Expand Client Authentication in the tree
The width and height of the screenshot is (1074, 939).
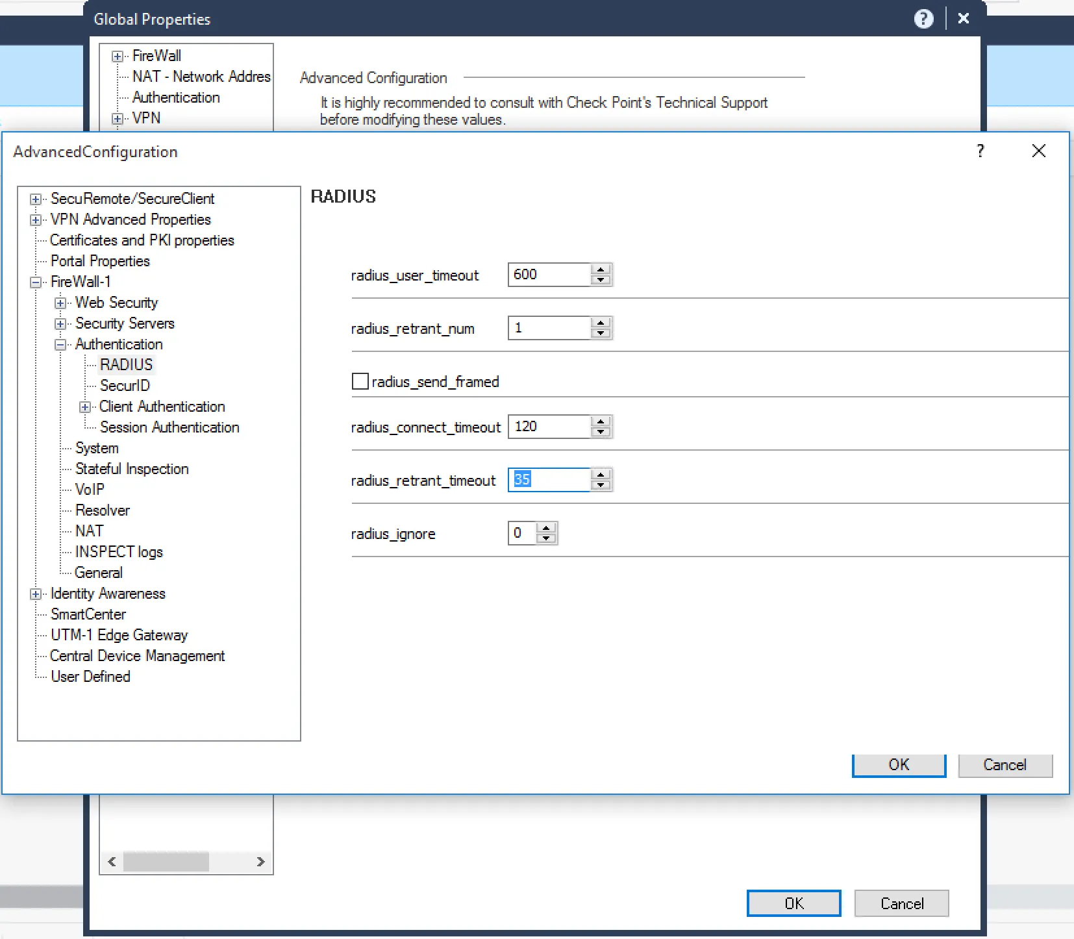pos(84,406)
